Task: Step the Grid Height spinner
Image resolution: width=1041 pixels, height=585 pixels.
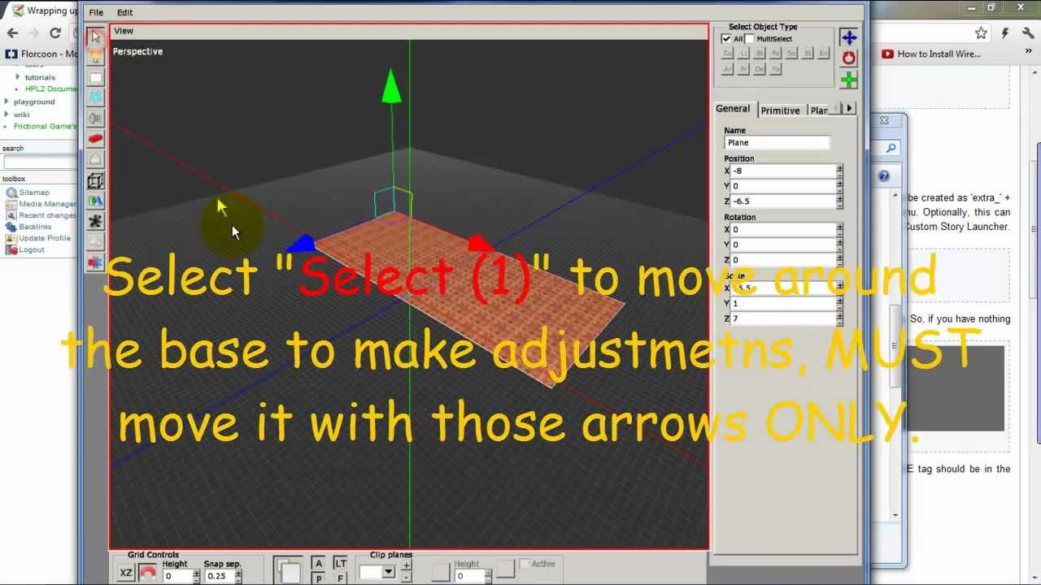Action: (x=196, y=576)
